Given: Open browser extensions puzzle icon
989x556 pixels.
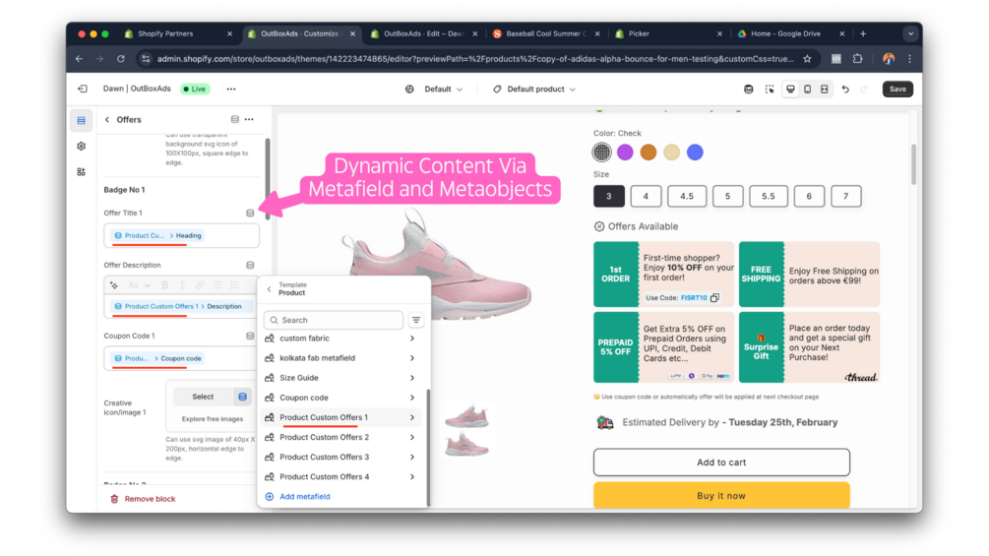Looking at the screenshot, I should pyautogui.click(x=858, y=59).
